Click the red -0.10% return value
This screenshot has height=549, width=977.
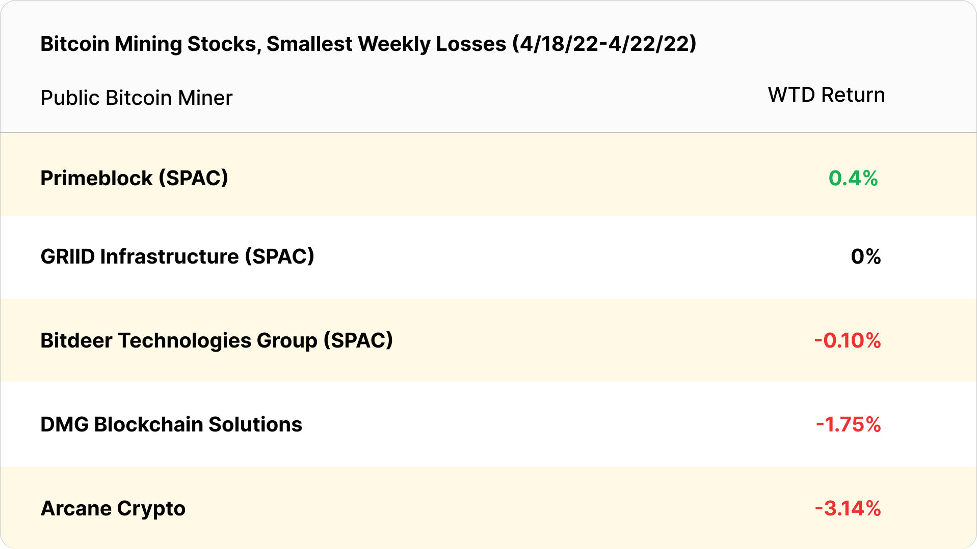tap(847, 341)
